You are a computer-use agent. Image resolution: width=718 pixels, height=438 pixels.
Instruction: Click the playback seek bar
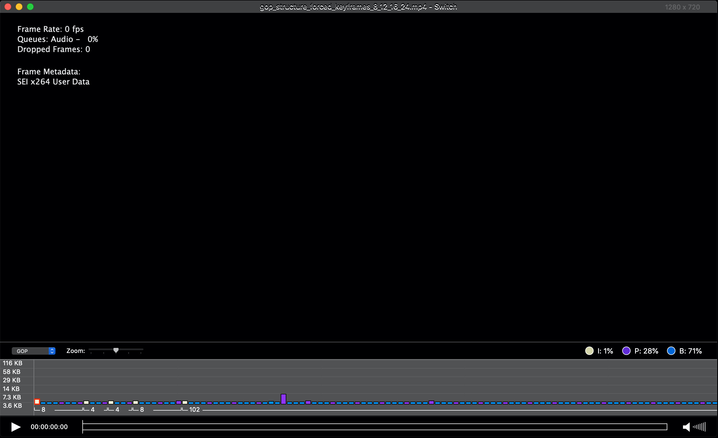(x=375, y=427)
